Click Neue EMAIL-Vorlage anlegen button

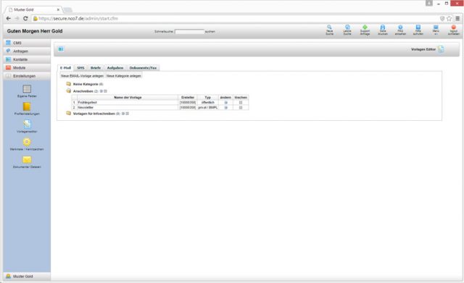[82, 76]
